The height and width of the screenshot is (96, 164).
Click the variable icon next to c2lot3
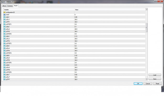point(4,36)
